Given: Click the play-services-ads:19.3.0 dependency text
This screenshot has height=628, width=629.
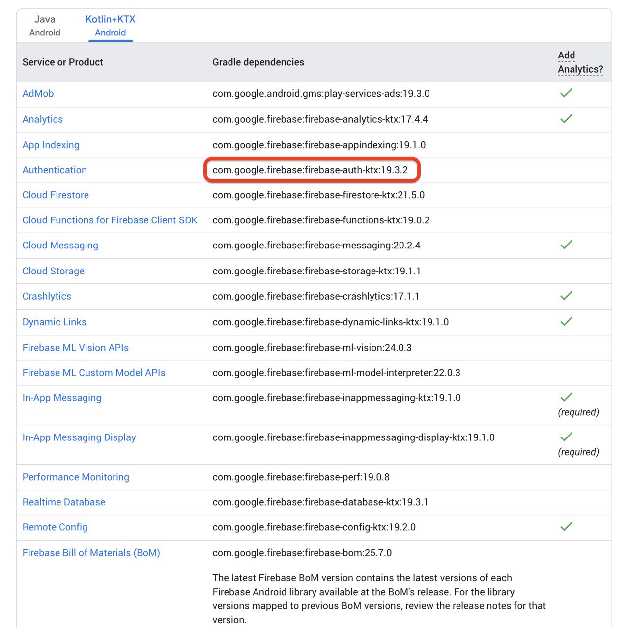Looking at the screenshot, I should 321,93.
